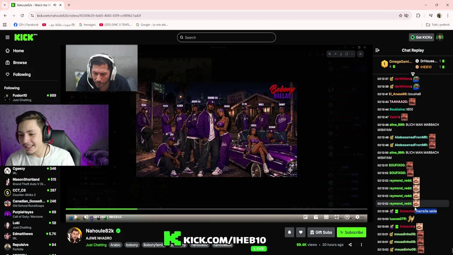
Task: Go back with the browser back arrow
Action: tap(5, 16)
